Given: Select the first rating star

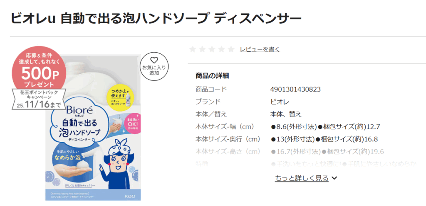Looking at the screenshot, I should click(x=193, y=49).
